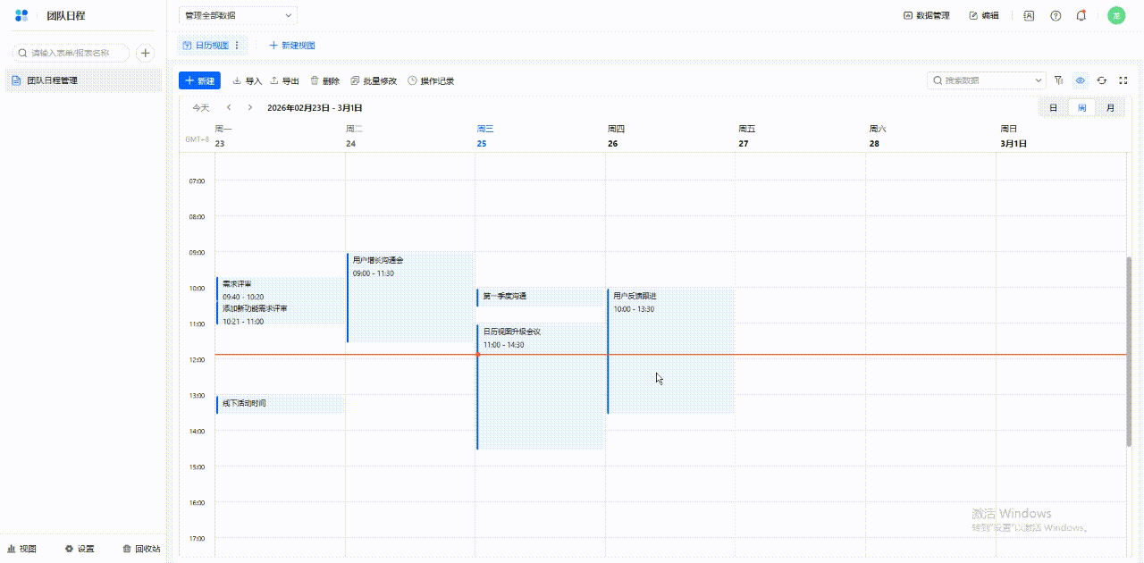Open the contacts icon in top bar

[x=1030, y=15]
